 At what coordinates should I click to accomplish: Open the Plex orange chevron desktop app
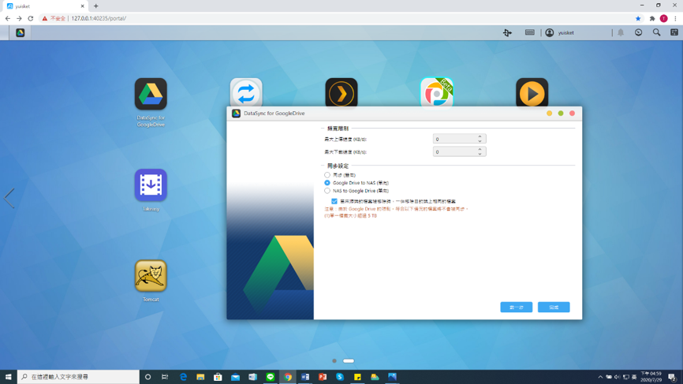(x=341, y=92)
